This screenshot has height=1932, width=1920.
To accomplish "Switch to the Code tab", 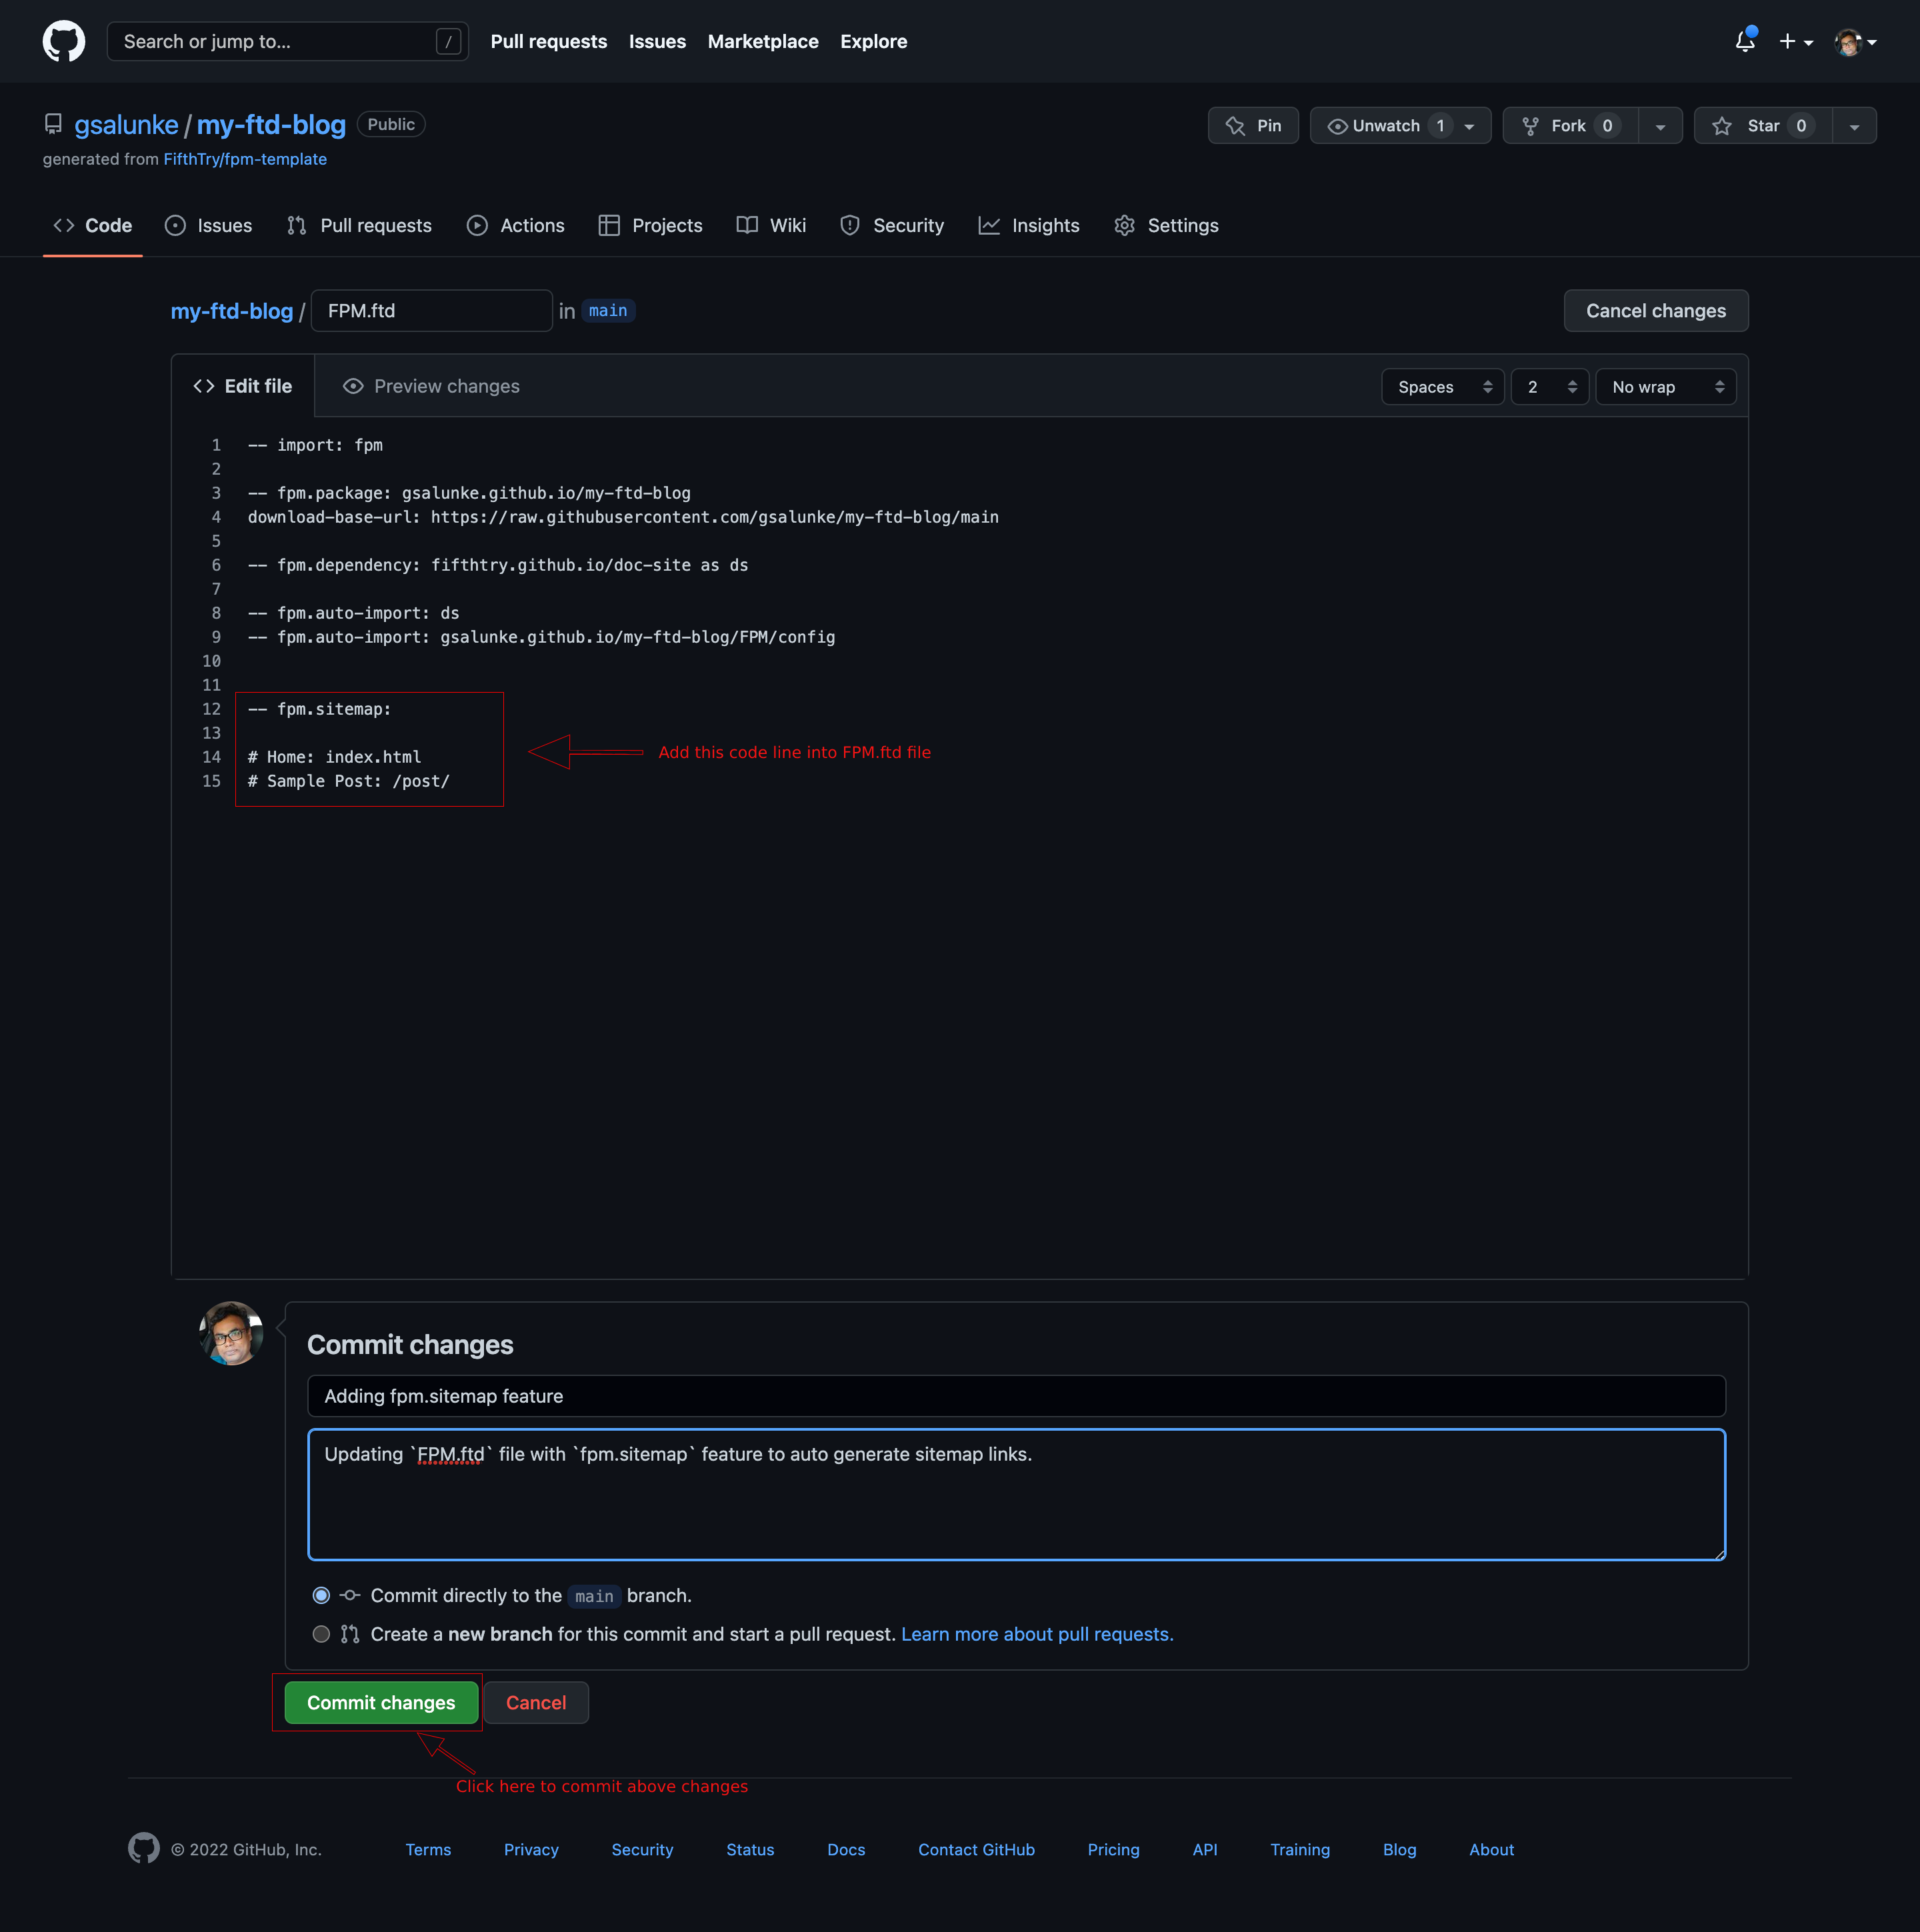I will pos(92,225).
